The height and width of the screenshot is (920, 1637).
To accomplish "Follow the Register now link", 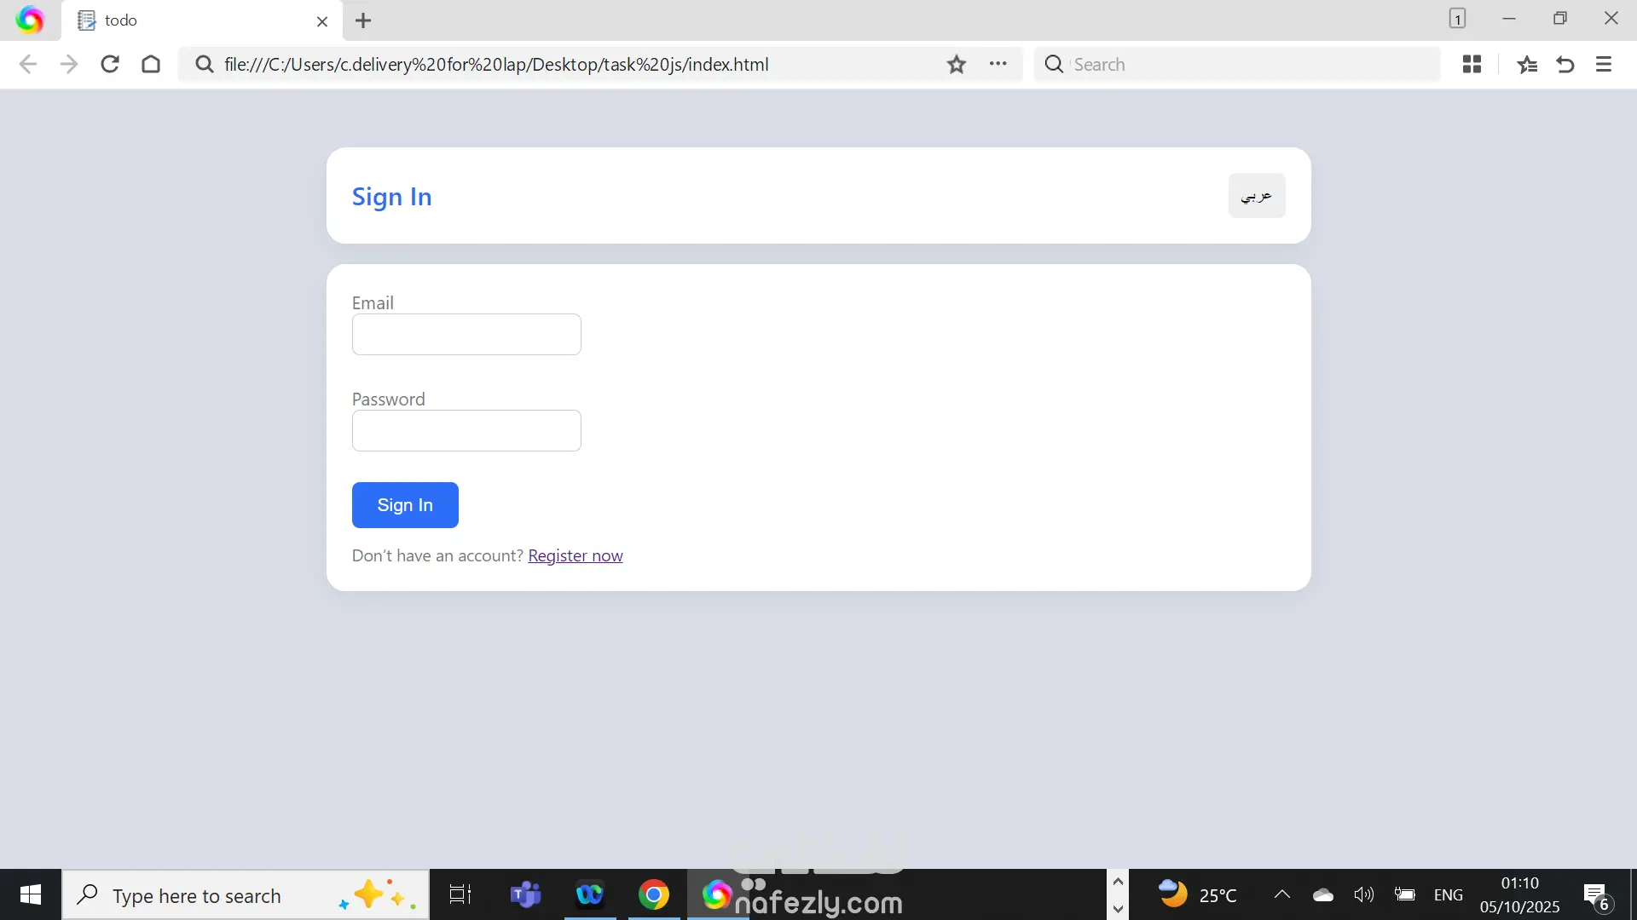I will pyautogui.click(x=576, y=555).
